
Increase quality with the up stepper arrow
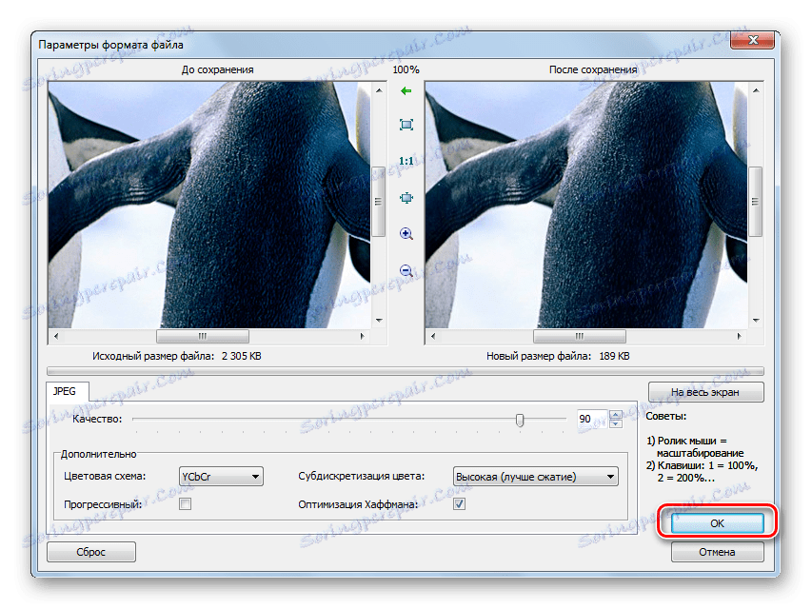pos(616,414)
